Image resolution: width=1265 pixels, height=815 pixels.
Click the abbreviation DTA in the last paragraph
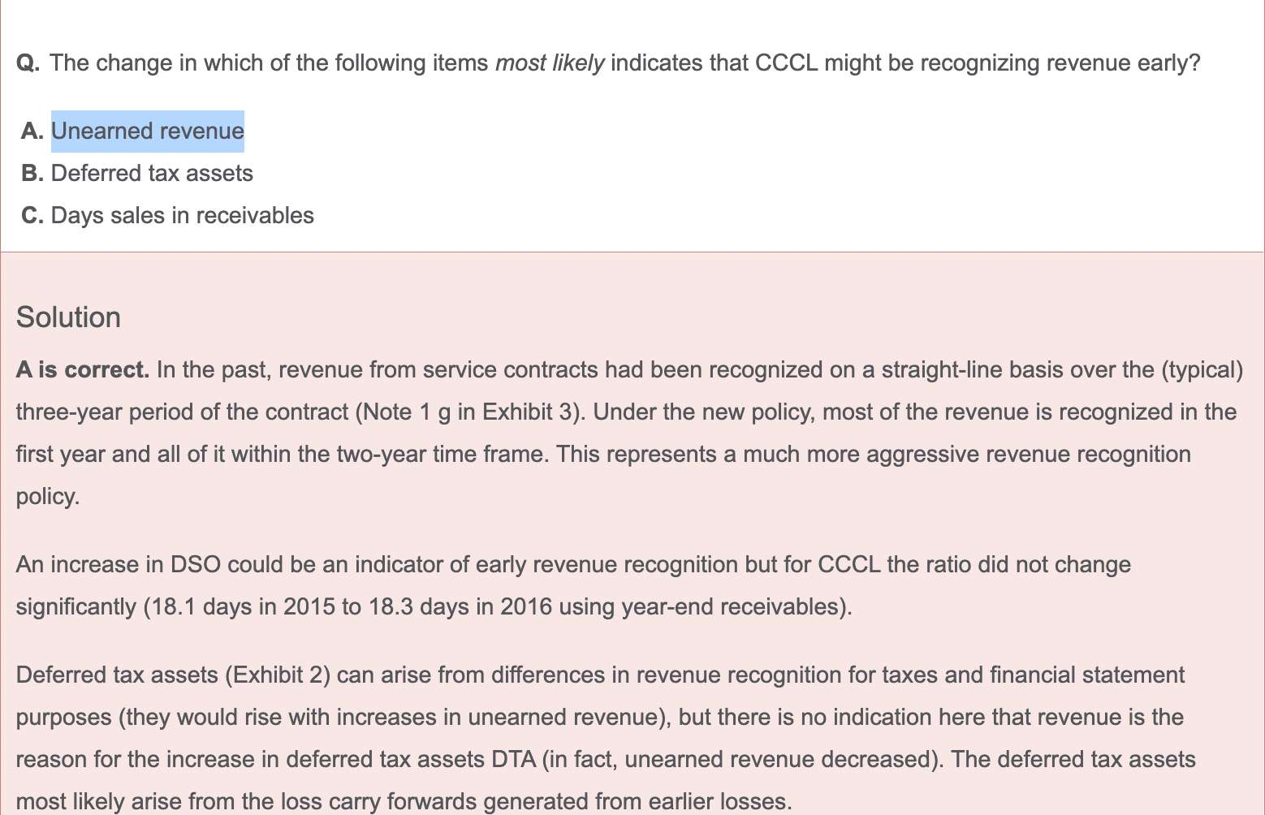click(x=514, y=759)
